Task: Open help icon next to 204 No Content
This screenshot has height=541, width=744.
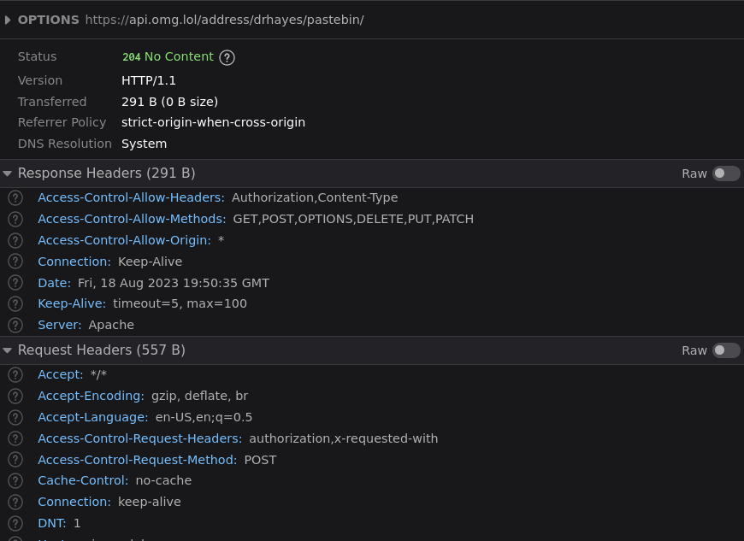Action: pos(227,57)
